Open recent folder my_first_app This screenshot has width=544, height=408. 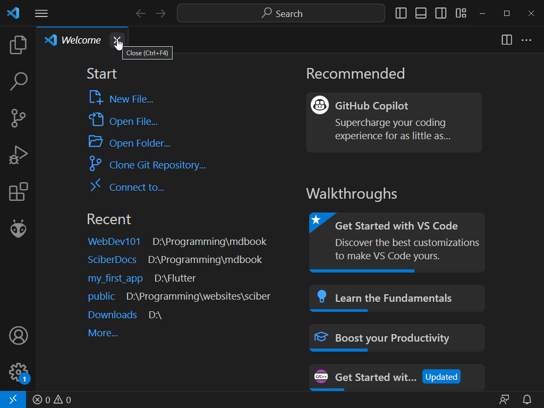(x=115, y=278)
